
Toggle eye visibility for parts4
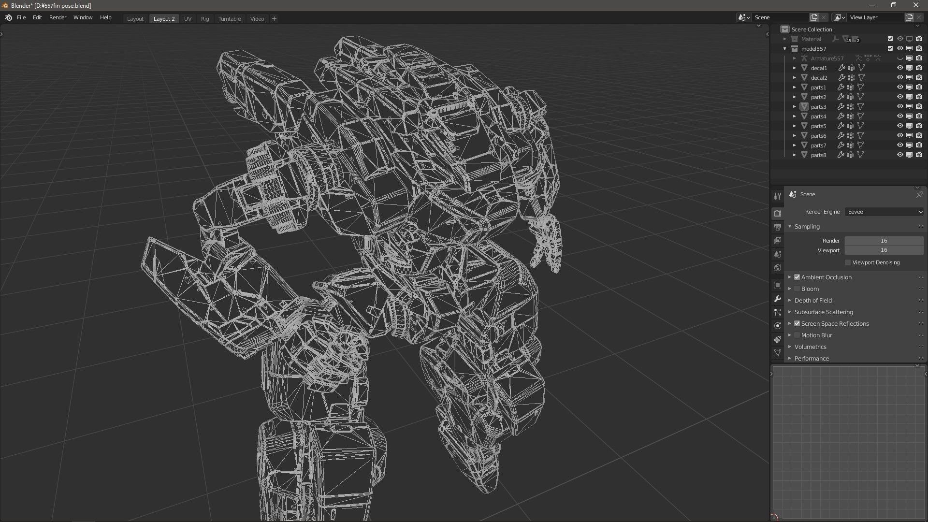[900, 116]
